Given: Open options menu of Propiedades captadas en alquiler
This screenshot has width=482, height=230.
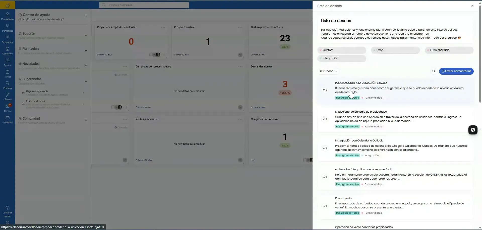Looking at the screenshot, I should pos(163,27).
